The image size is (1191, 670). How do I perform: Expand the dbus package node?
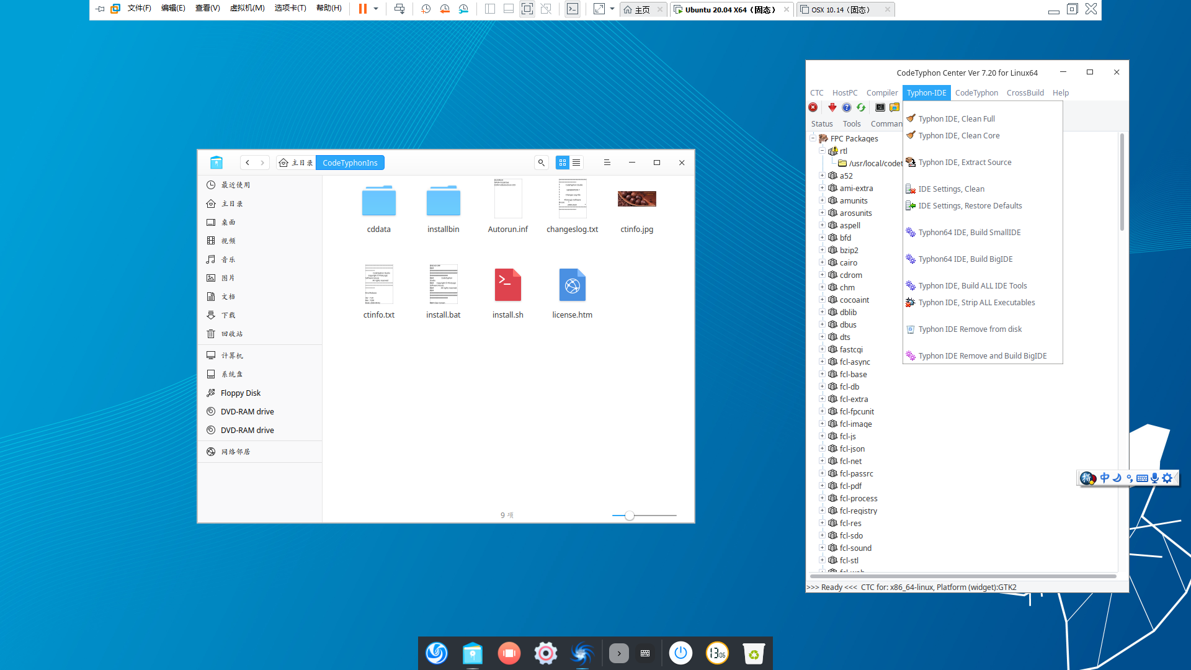pos(822,324)
